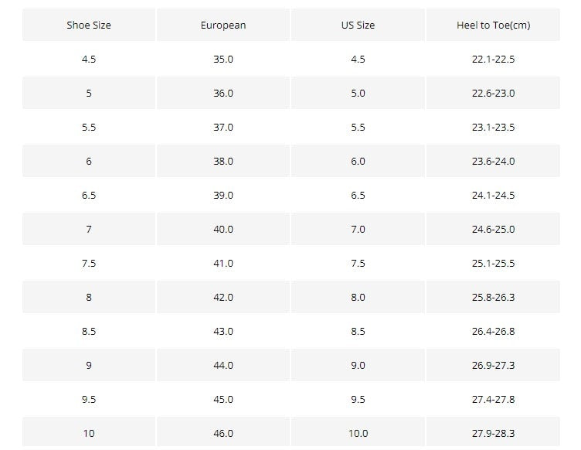Select European size 41.0 cell
Image resolution: width=581 pixels, height=450 pixels.
pos(223,264)
